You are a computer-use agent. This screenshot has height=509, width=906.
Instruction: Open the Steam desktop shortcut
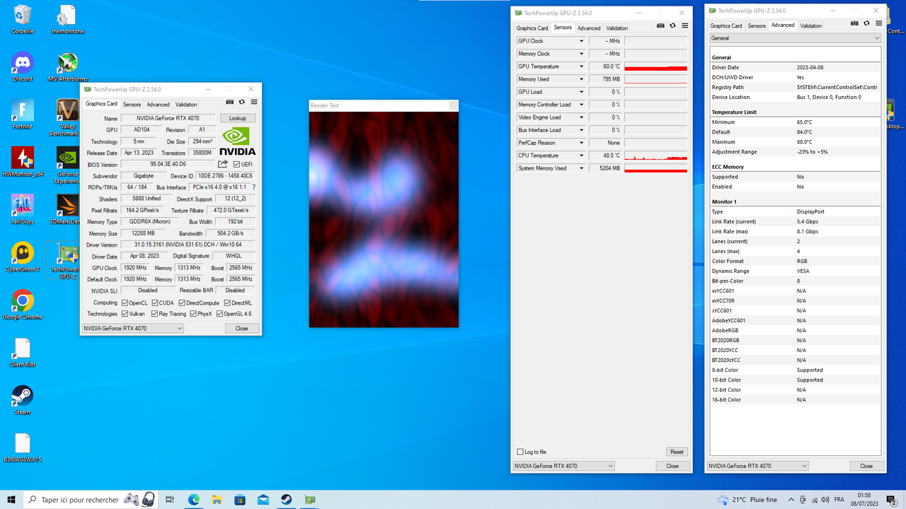(x=23, y=399)
